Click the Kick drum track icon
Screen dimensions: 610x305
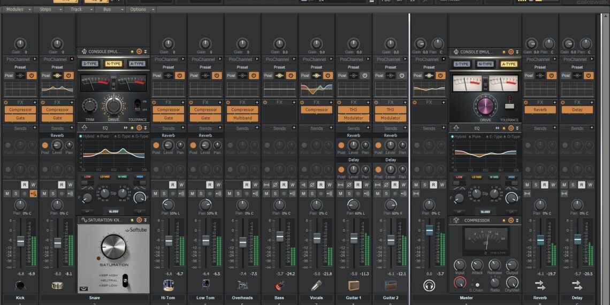point(20,285)
